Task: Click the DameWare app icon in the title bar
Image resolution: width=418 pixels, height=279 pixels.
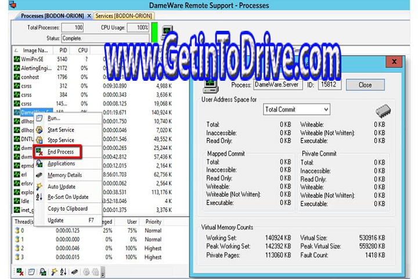Action: click(13, 5)
